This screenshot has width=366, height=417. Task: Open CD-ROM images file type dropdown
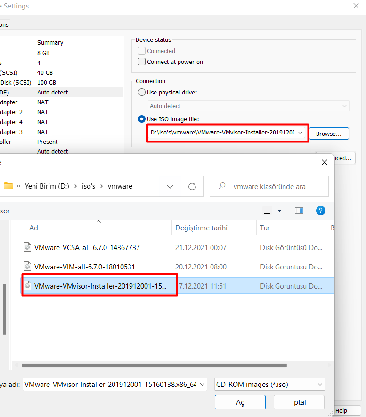pyautogui.click(x=320, y=384)
